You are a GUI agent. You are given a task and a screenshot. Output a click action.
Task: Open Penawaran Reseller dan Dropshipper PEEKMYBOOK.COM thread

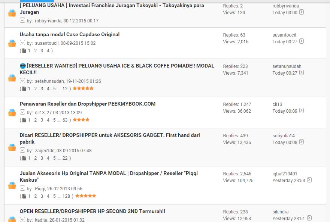click(88, 104)
